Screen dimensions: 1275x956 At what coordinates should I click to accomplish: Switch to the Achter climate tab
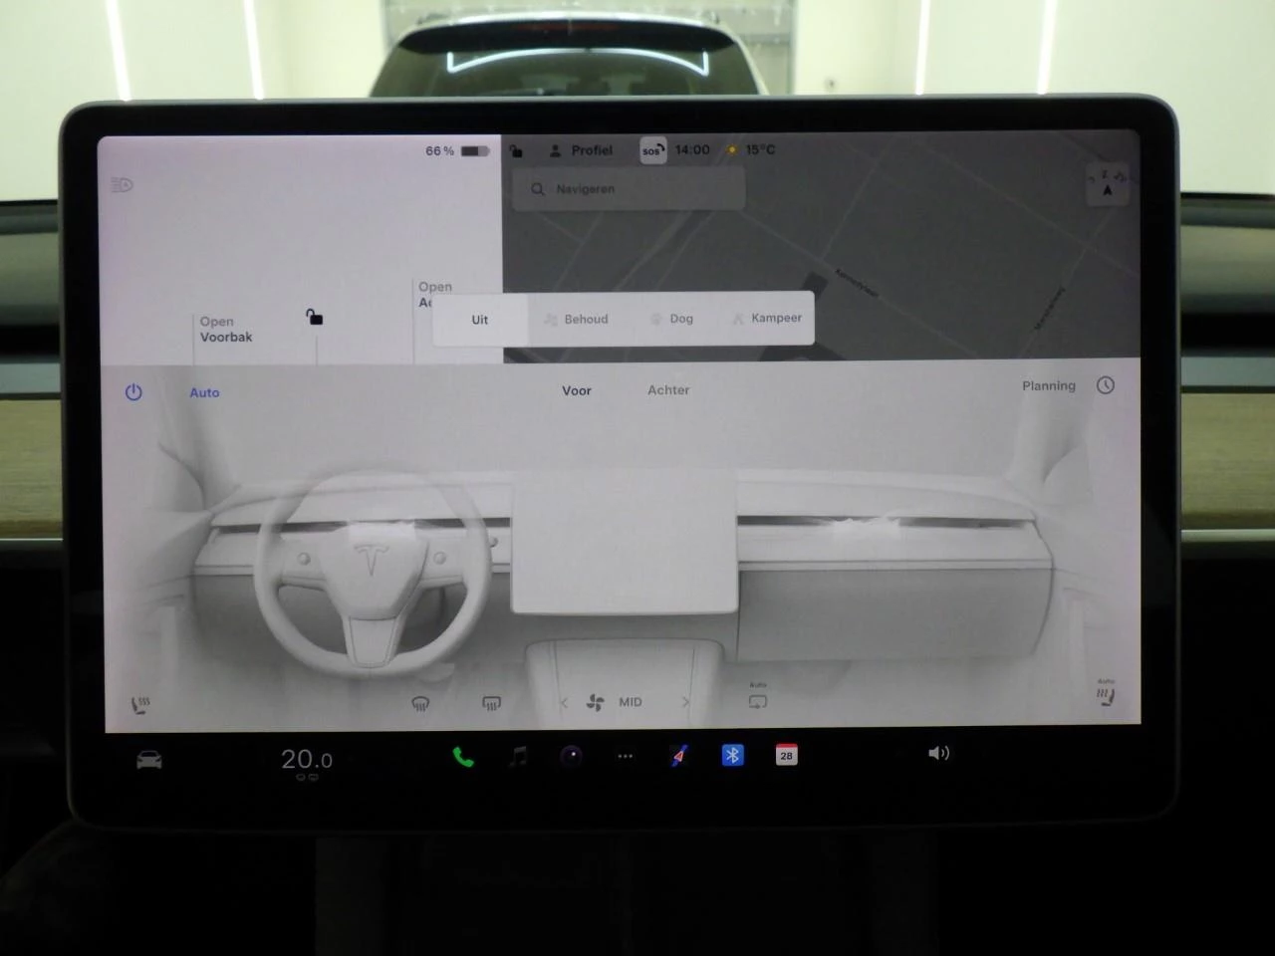point(668,390)
